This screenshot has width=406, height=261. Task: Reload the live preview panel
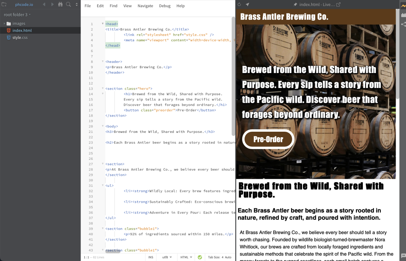click(x=239, y=4)
